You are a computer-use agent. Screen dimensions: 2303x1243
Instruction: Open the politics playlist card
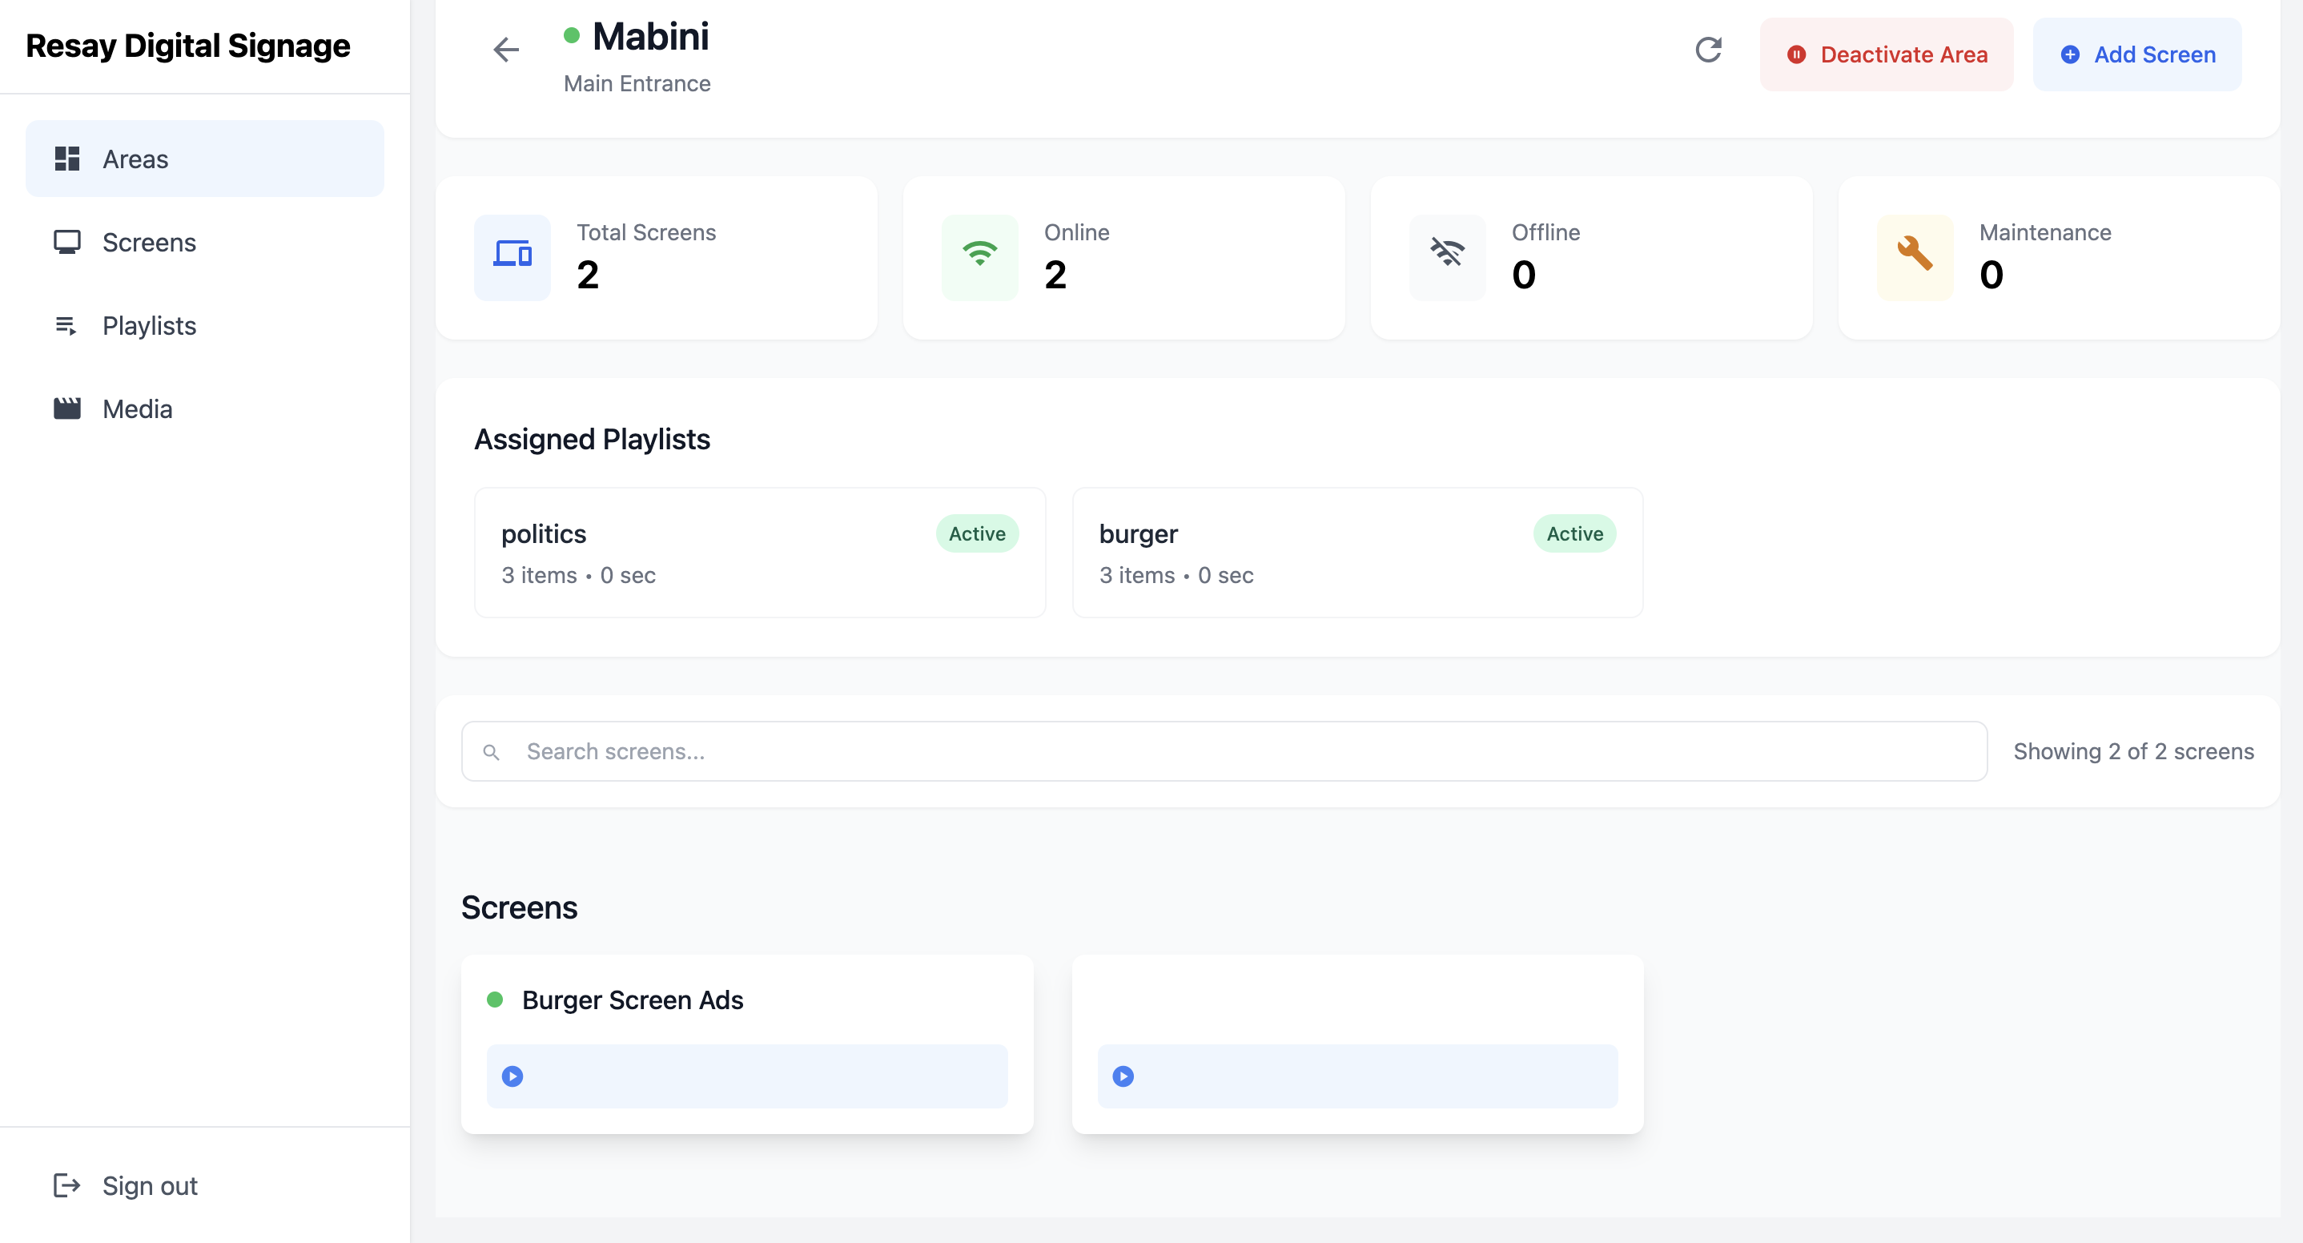[760, 553]
